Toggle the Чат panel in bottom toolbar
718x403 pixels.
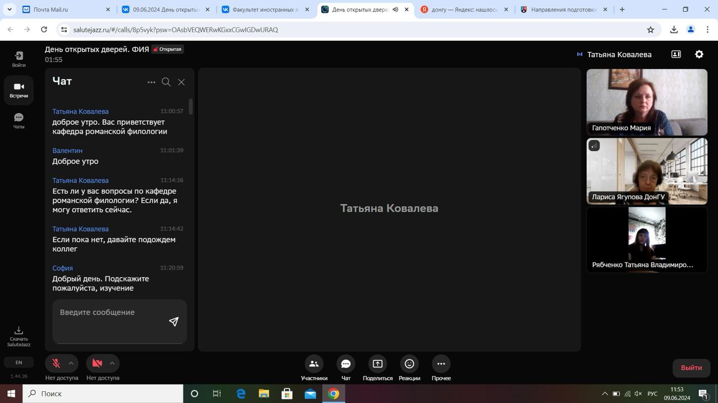coord(346,364)
